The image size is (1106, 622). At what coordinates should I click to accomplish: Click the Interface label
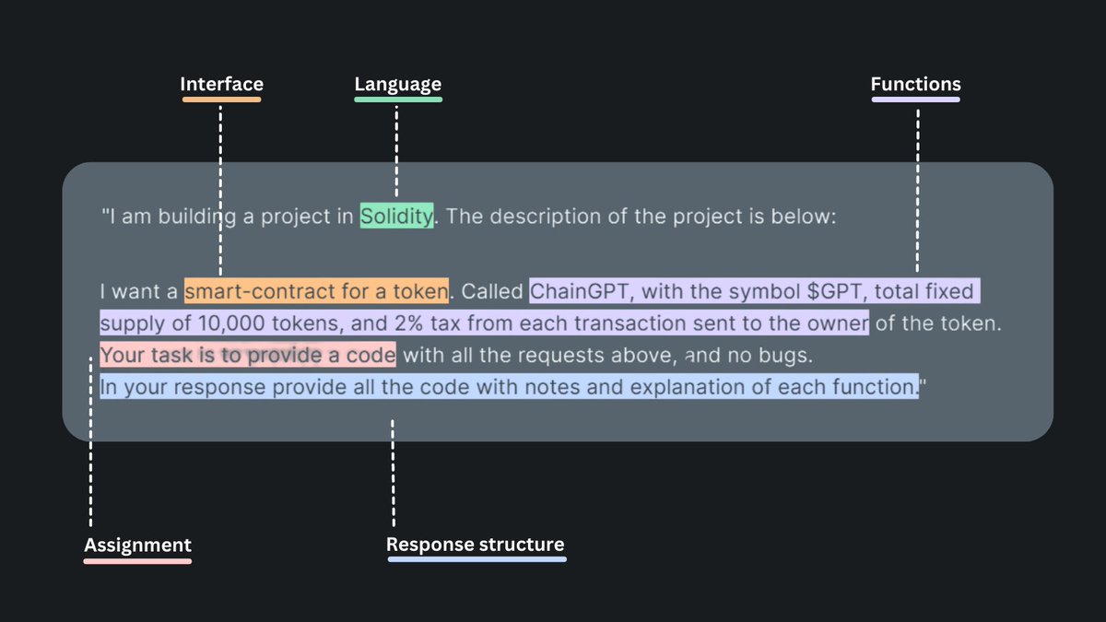click(222, 85)
